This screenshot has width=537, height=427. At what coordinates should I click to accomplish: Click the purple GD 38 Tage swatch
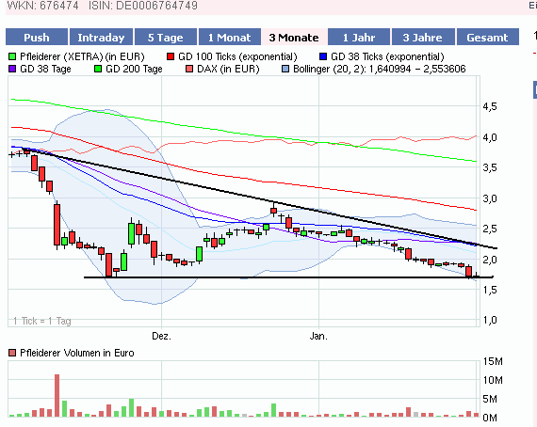click(12, 69)
